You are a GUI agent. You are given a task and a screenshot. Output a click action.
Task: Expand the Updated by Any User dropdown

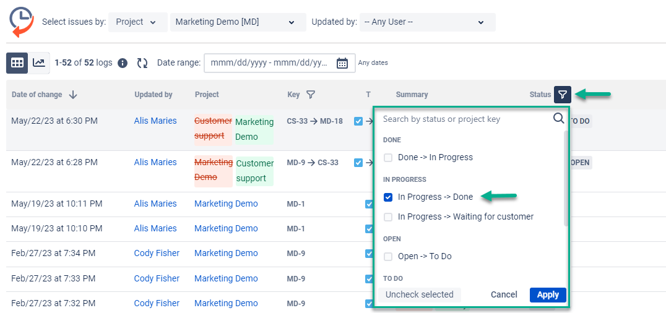point(427,22)
